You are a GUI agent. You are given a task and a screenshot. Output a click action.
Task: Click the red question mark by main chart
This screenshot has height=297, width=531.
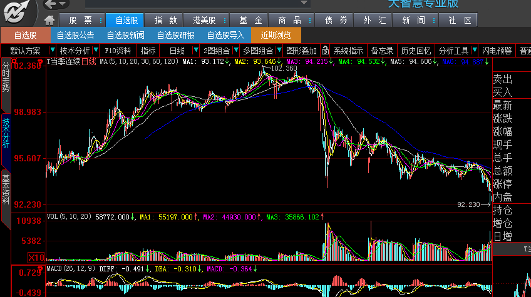tap(41, 62)
